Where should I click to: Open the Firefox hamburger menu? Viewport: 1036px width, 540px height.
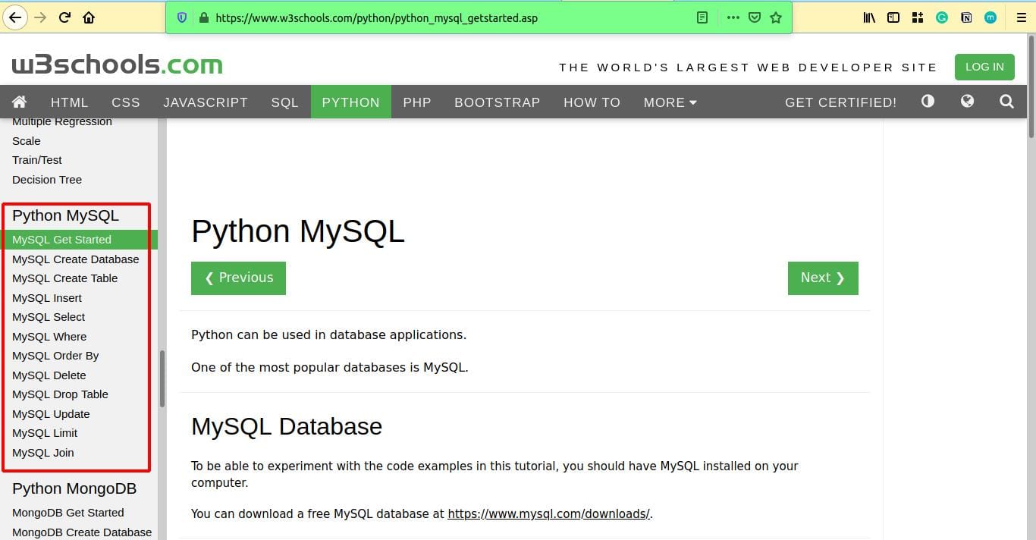pos(1021,17)
